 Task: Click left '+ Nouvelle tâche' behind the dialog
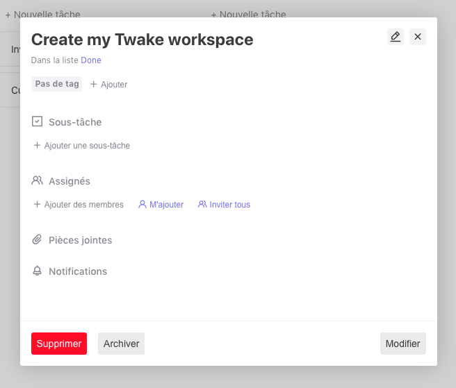tap(43, 14)
